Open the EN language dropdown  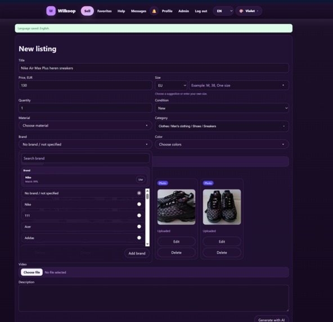click(223, 11)
